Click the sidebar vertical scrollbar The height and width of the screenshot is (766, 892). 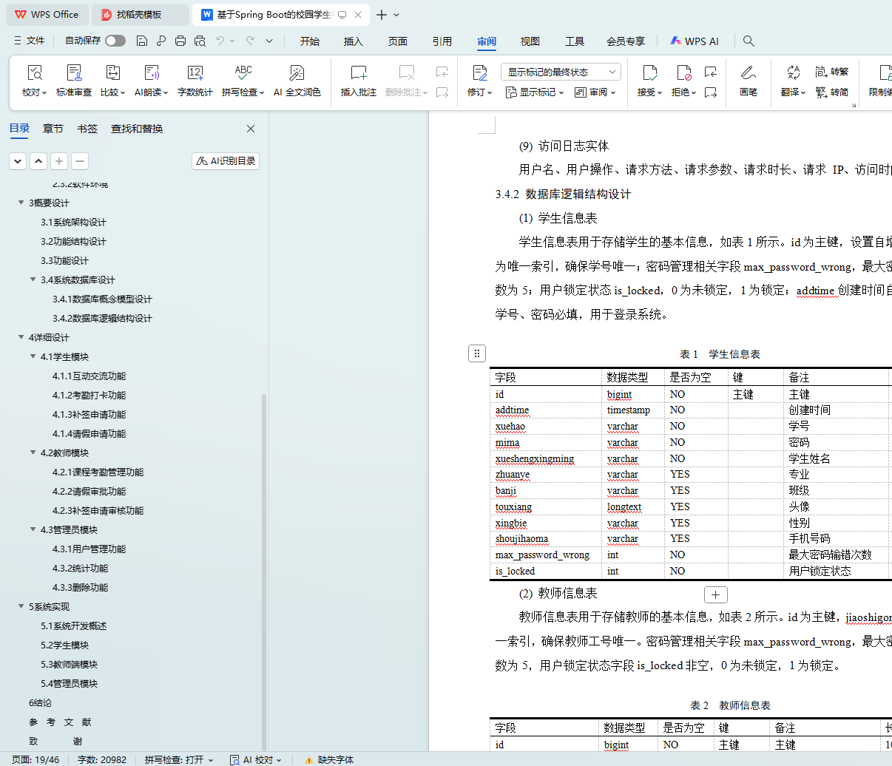pyautogui.click(x=264, y=571)
